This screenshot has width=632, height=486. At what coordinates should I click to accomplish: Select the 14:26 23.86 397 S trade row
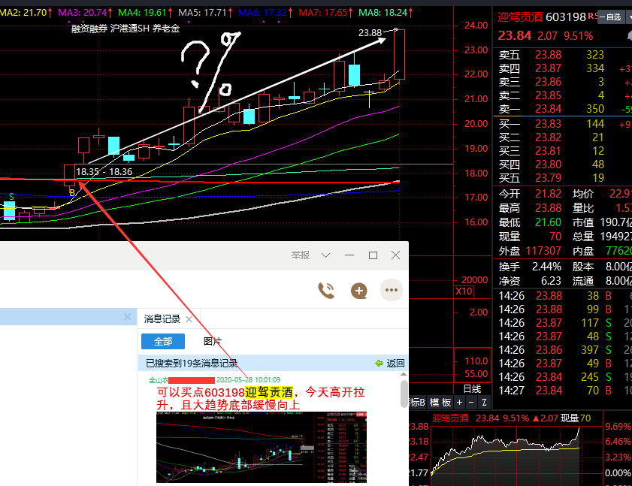tap(563, 350)
